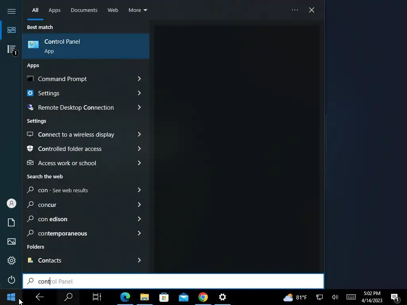Open Task View from the taskbar

(x=97, y=297)
